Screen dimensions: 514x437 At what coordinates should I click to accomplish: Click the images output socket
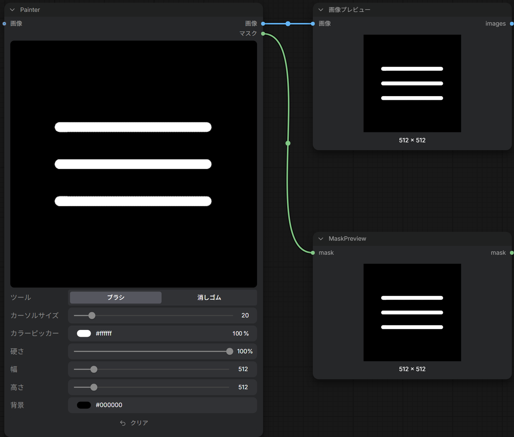[512, 24]
